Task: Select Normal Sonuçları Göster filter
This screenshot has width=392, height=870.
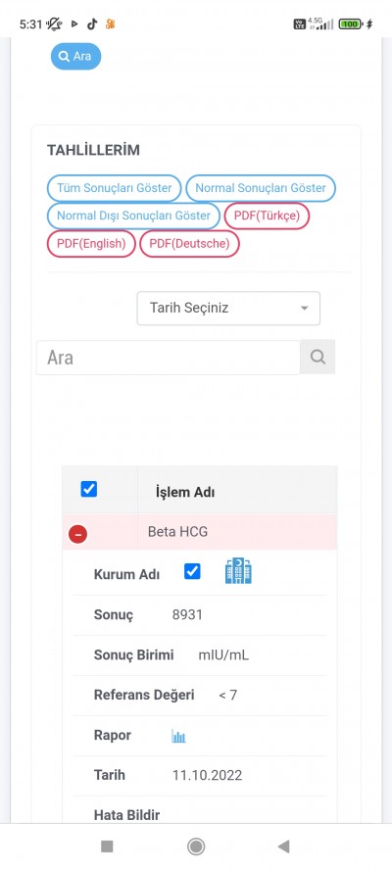Action: click(x=261, y=188)
